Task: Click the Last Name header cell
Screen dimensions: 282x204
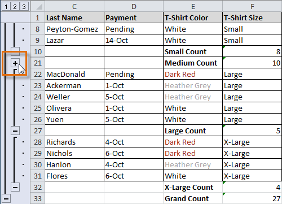Action: 74,18
